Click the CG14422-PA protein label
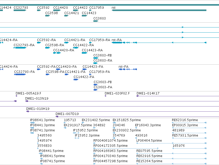219x165 pixels. [84, 77]
